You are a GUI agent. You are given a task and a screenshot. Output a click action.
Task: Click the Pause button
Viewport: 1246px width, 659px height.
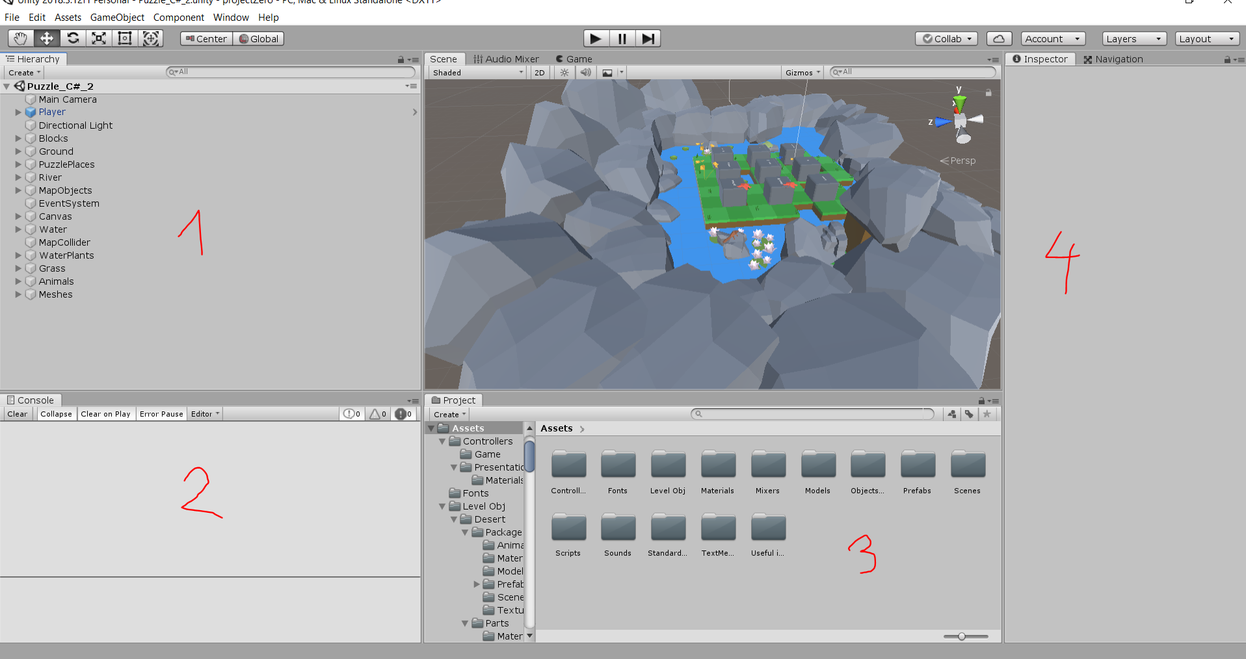pyautogui.click(x=622, y=38)
